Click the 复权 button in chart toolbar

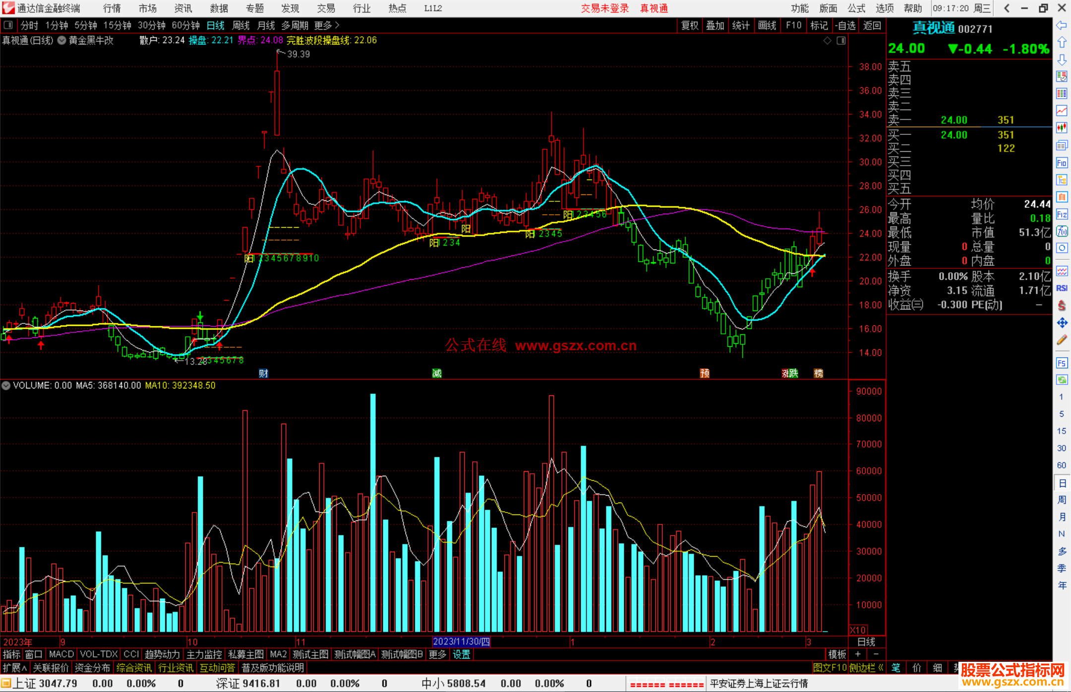tap(689, 25)
